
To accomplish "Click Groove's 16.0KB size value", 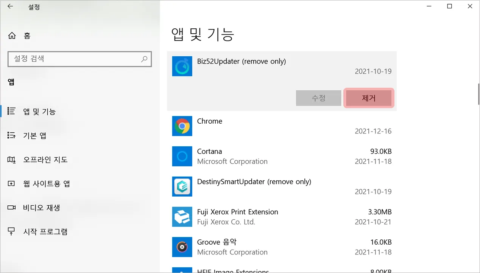I will click(381, 242).
